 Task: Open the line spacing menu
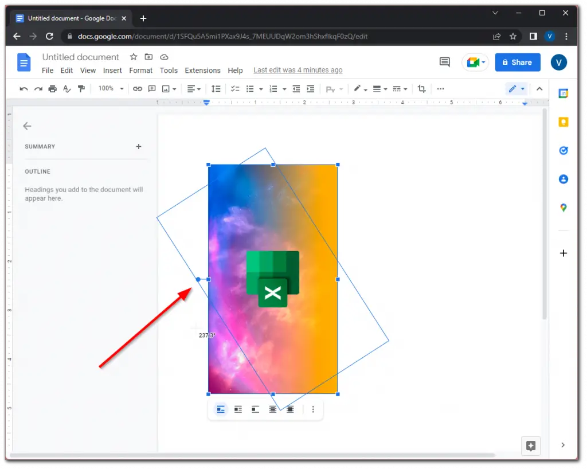(x=216, y=88)
